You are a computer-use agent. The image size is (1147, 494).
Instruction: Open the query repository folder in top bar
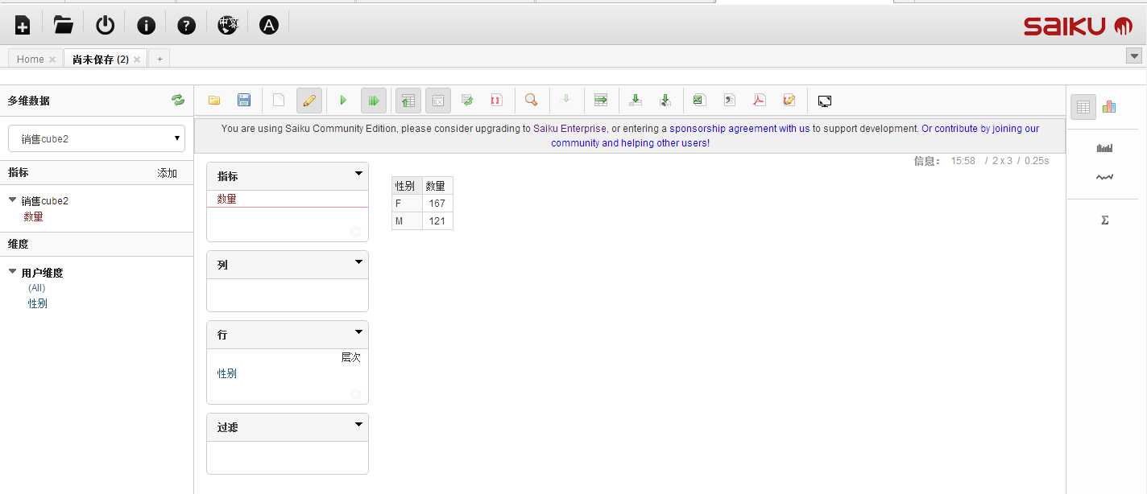[64, 25]
